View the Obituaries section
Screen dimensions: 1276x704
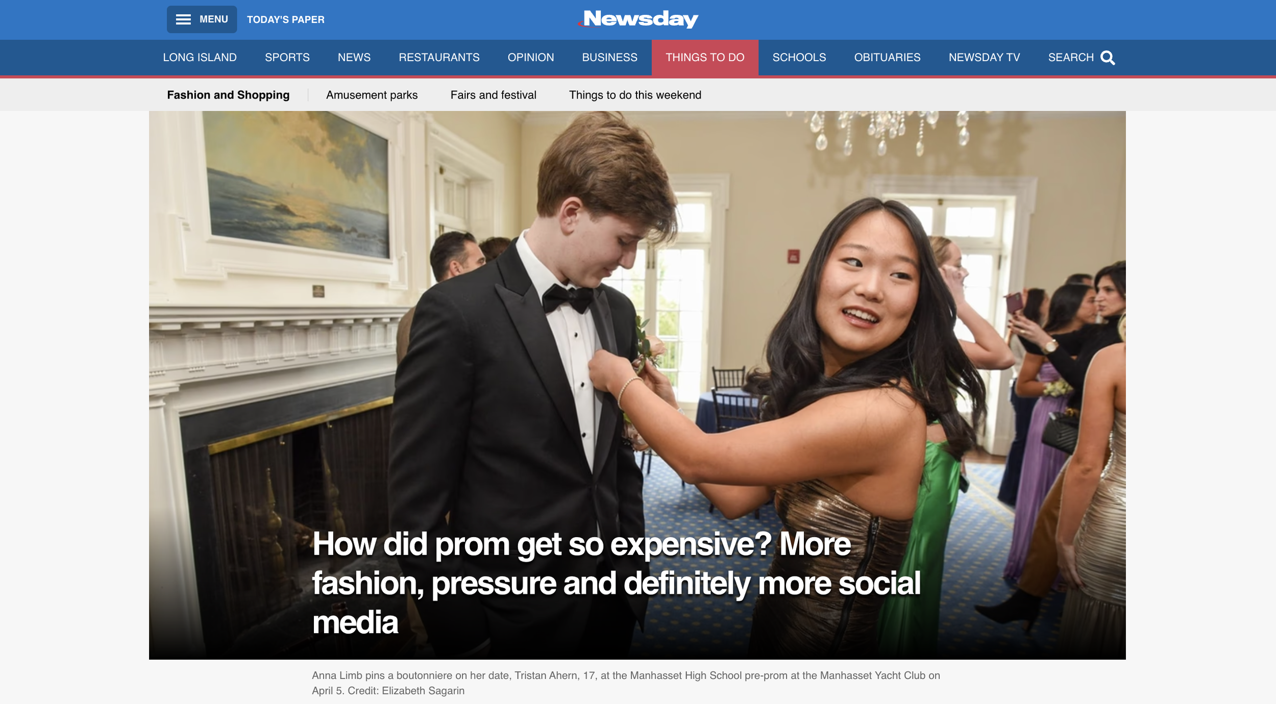[888, 58]
